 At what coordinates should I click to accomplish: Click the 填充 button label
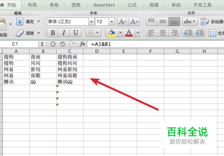click(30, 22)
